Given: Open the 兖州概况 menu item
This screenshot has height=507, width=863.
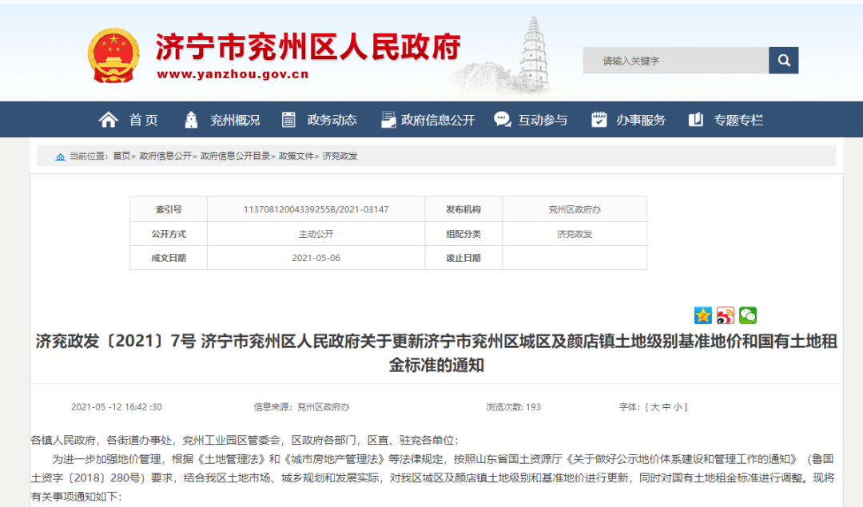Looking at the screenshot, I should click(x=222, y=120).
